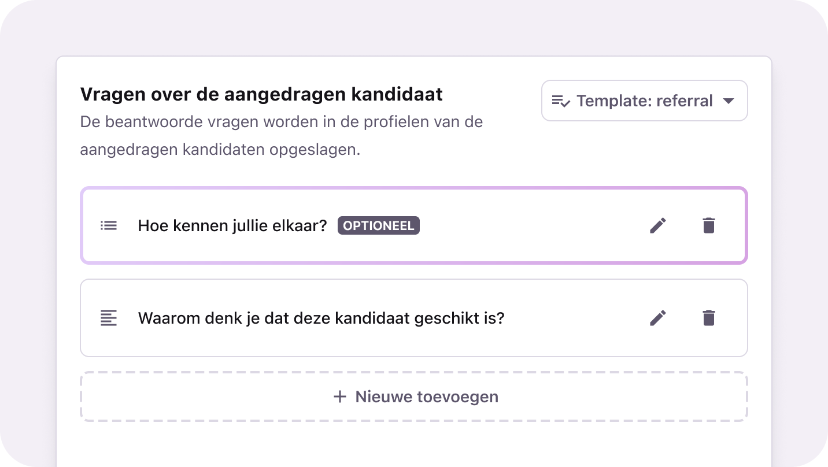The image size is (828, 467).
Task: Toggle the OPTIONEEL badge on the first question
Action: (x=378, y=225)
